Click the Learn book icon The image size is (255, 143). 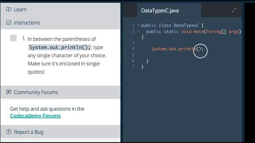click(9, 10)
